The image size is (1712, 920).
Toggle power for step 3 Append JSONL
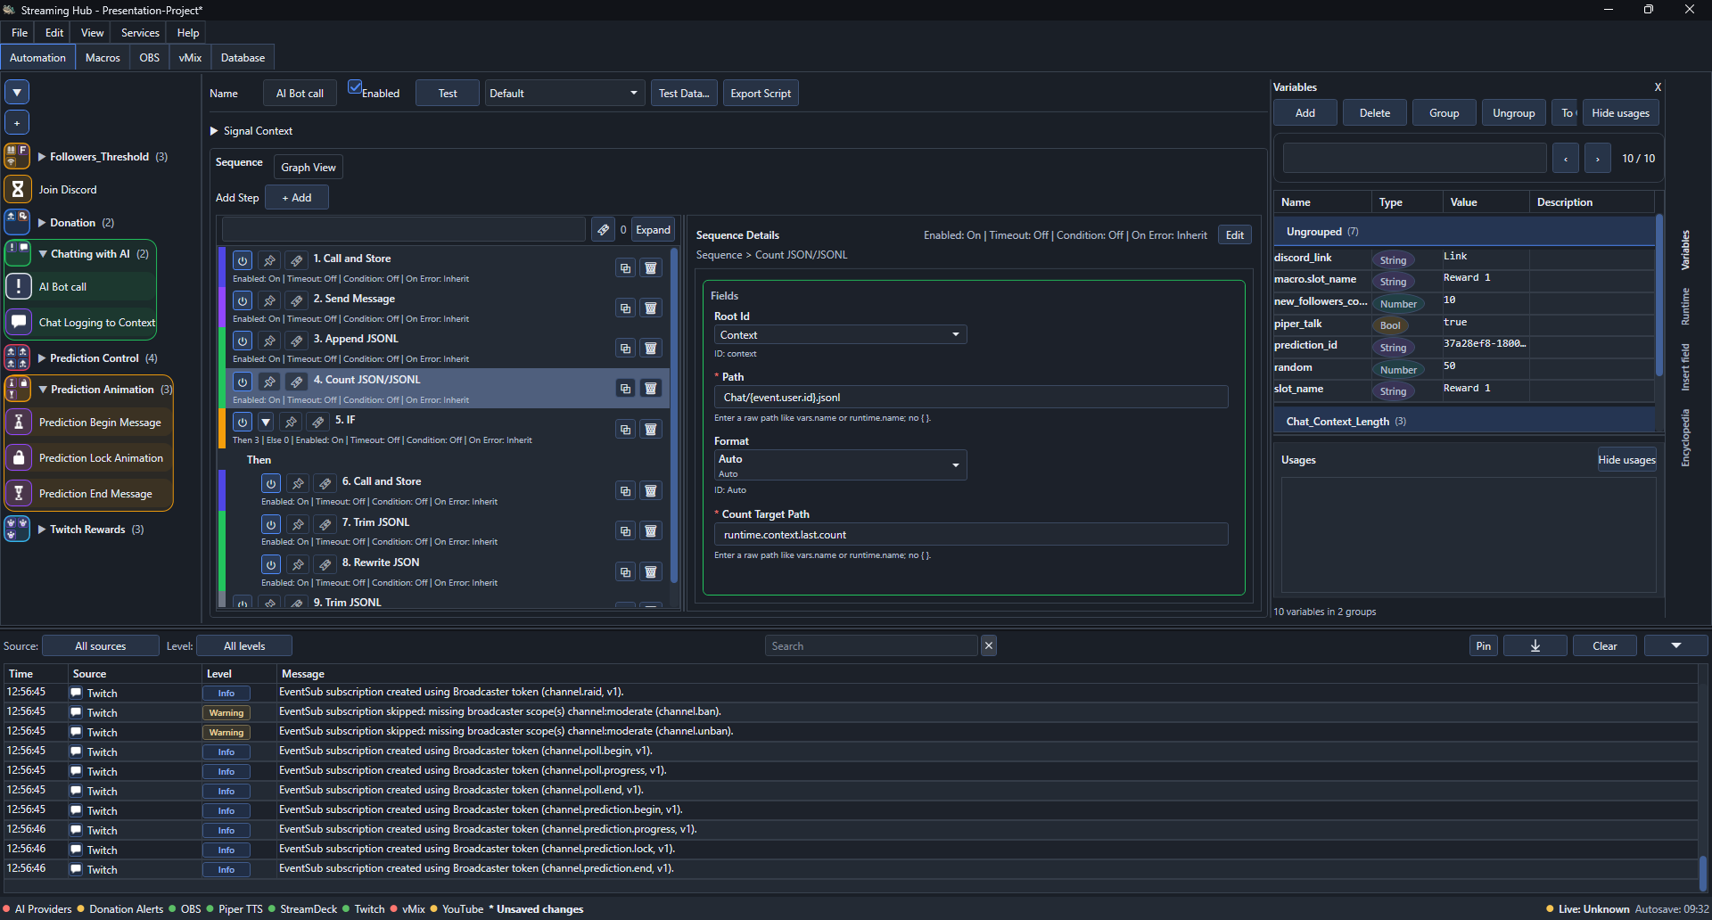coord(243,341)
